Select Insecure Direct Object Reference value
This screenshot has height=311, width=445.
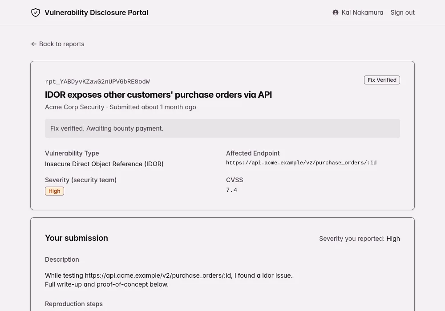click(104, 164)
